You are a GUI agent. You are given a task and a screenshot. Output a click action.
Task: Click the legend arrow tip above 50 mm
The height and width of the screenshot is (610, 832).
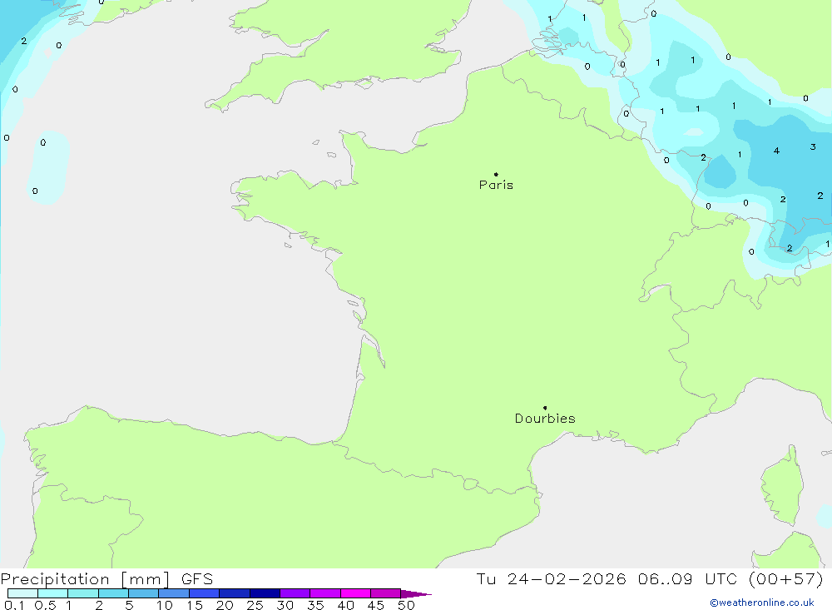coord(417,594)
